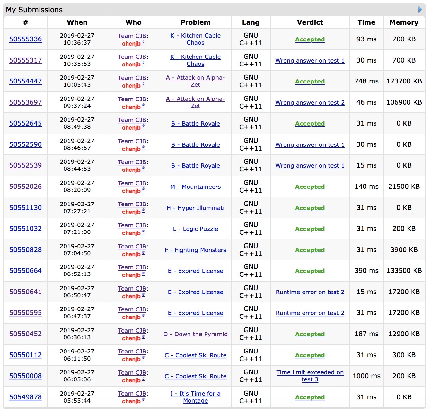
Task: Open problem I - It's Time for a Montage
Action: pyautogui.click(x=195, y=397)
